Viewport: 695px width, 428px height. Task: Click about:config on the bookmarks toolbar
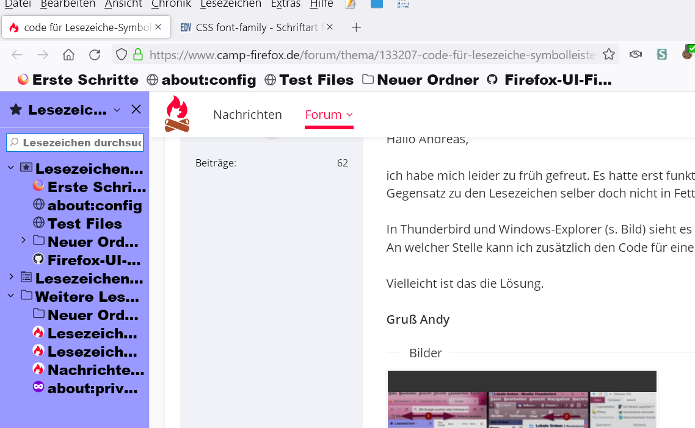(202, 80)
